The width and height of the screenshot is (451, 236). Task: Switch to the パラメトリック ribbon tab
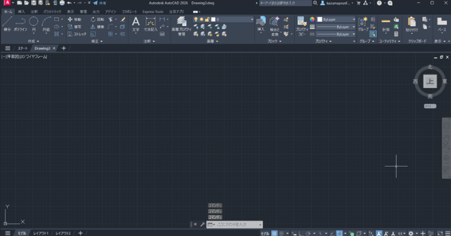coord(52,12)
